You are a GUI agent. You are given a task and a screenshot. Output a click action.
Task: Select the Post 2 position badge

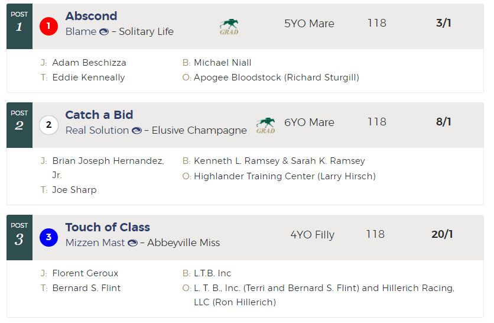[19, 125]
